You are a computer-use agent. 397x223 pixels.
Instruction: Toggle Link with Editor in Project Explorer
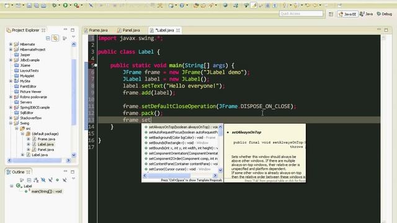[55, 38]
